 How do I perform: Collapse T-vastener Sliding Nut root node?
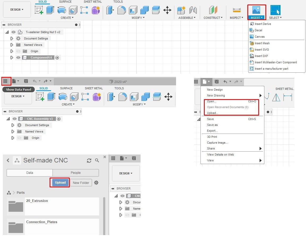pos(7,32)
